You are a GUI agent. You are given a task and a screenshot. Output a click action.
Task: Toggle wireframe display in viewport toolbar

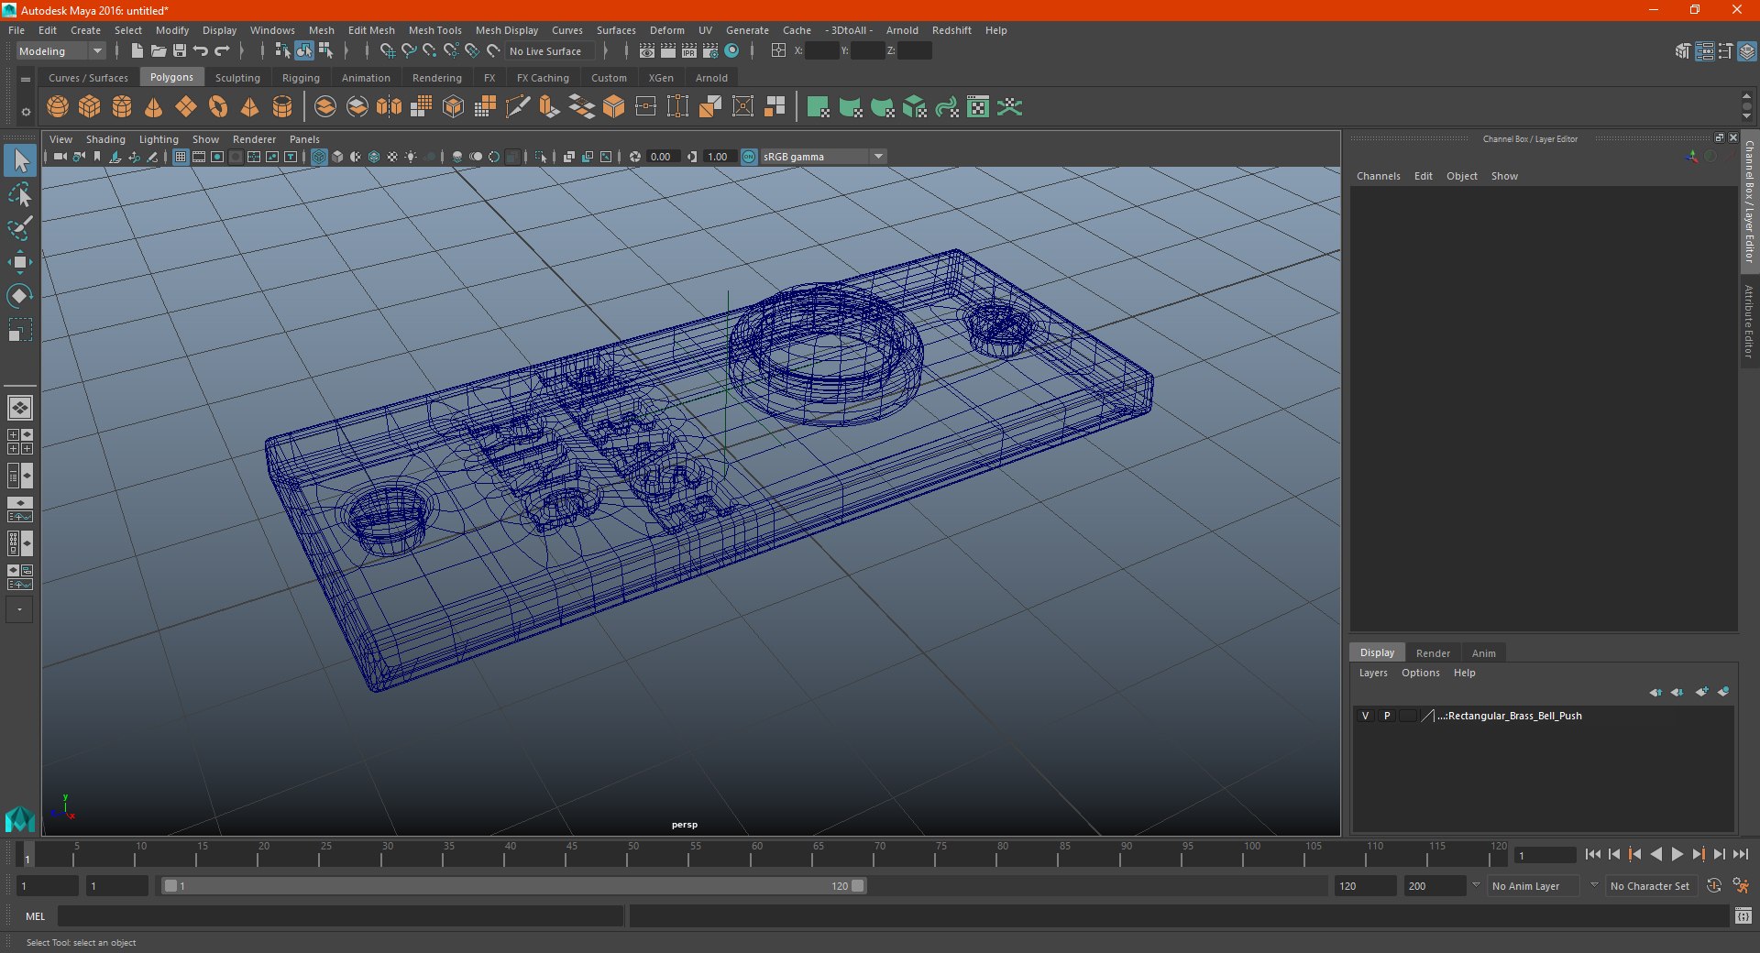click(319, 157)
